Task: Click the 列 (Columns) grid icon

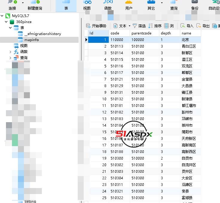Action: (x=167, y=26)
